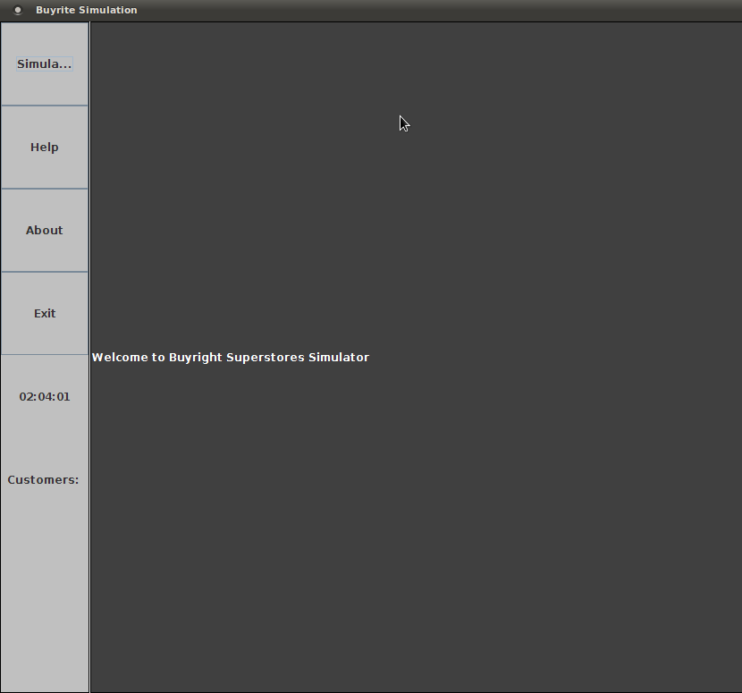
Task: Click sidebar gap between clock and Customers
Action: [45, 438]
